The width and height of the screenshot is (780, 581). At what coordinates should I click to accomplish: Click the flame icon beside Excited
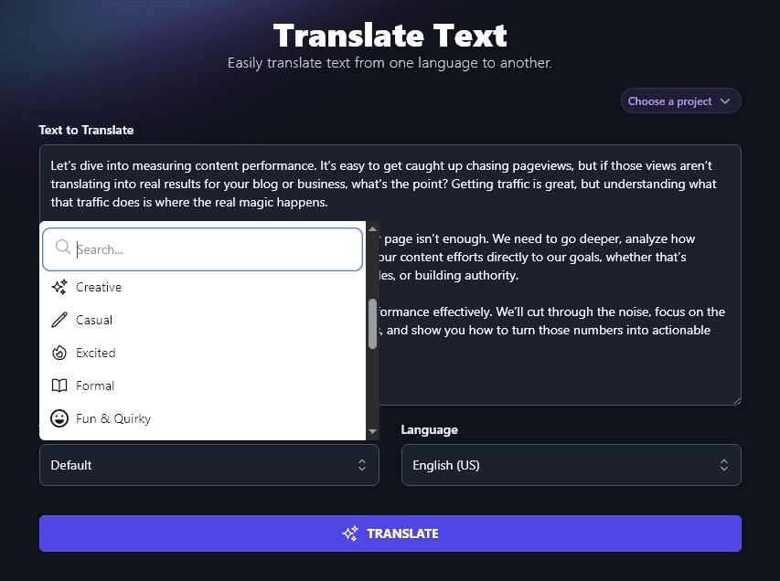coord(59,353)
